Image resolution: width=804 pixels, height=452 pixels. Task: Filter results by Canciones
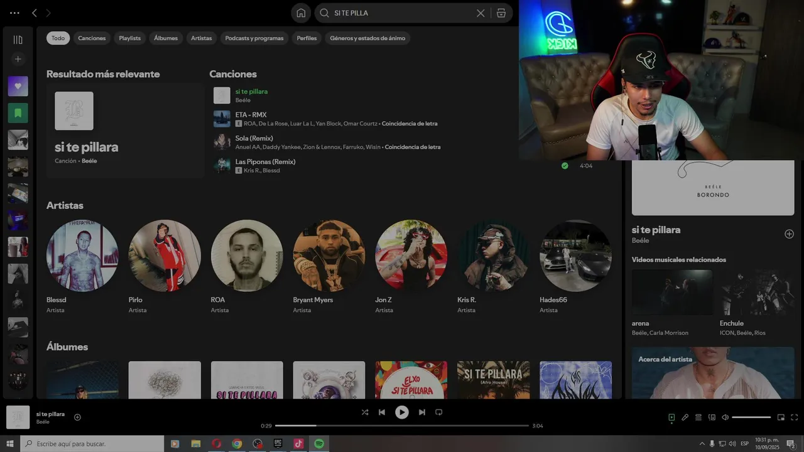point(92,38)
